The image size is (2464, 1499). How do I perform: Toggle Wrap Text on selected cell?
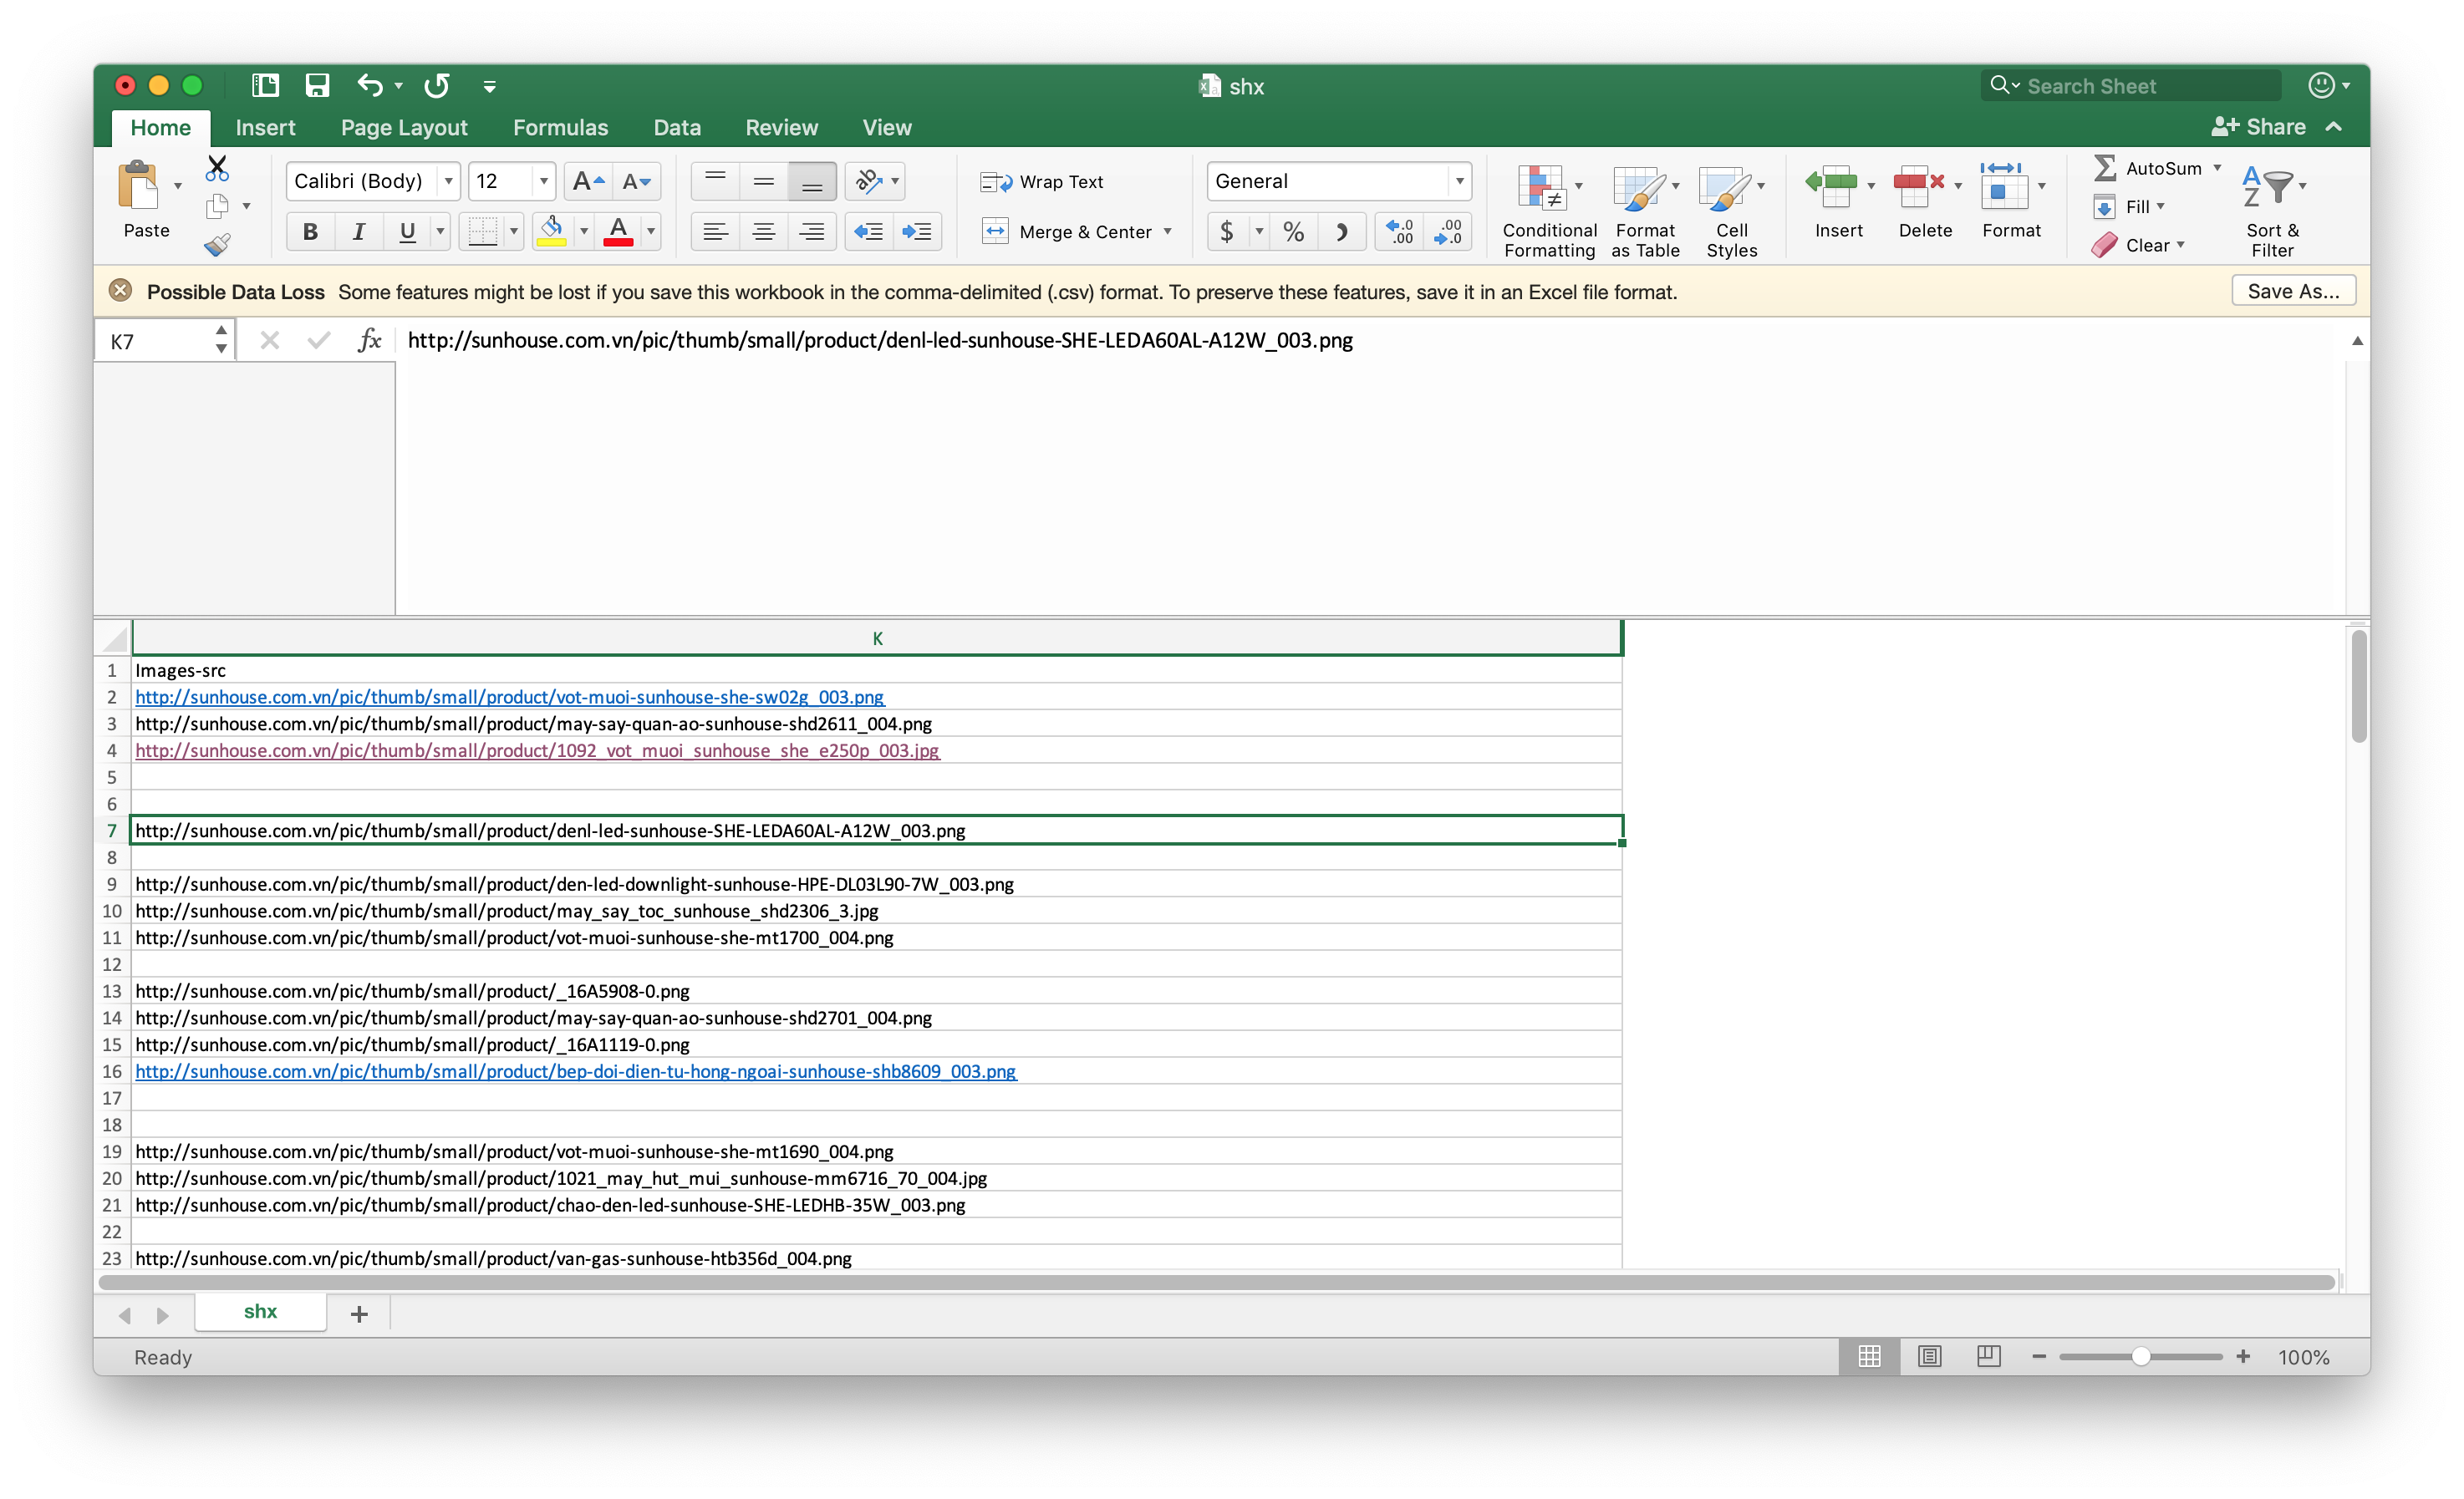pos(1042,182)
